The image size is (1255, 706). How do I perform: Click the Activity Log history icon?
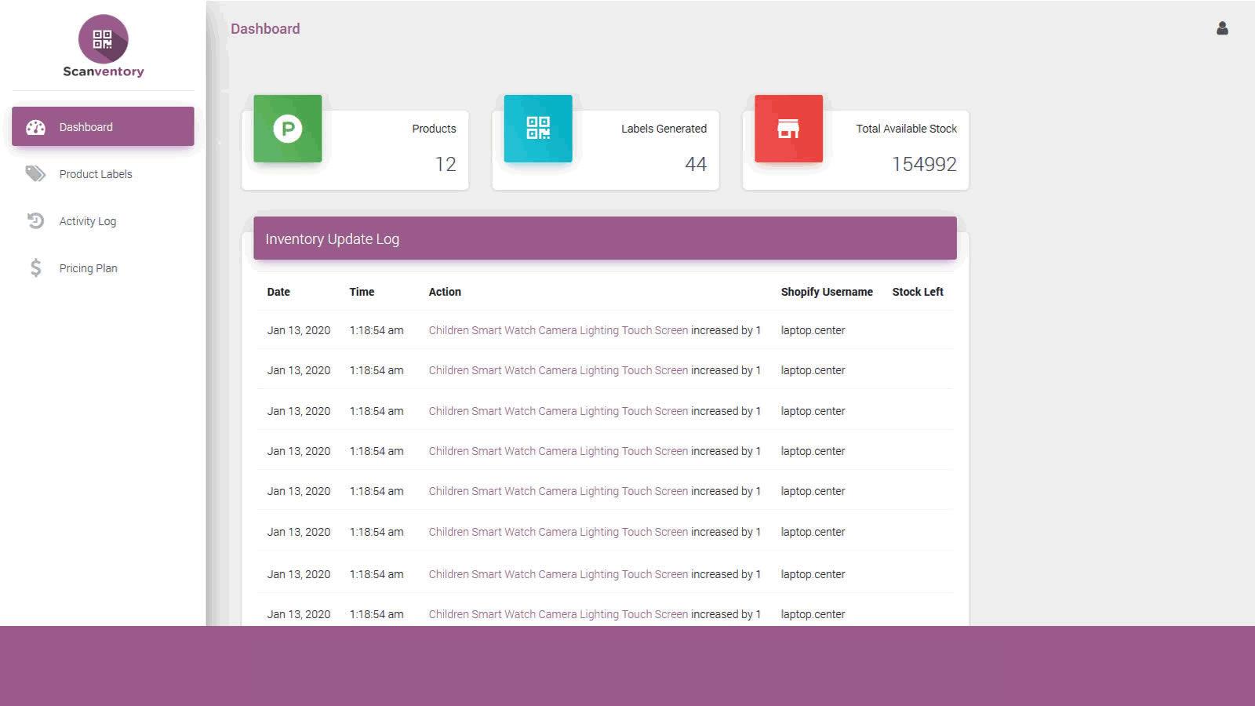(x=35, y=221)
